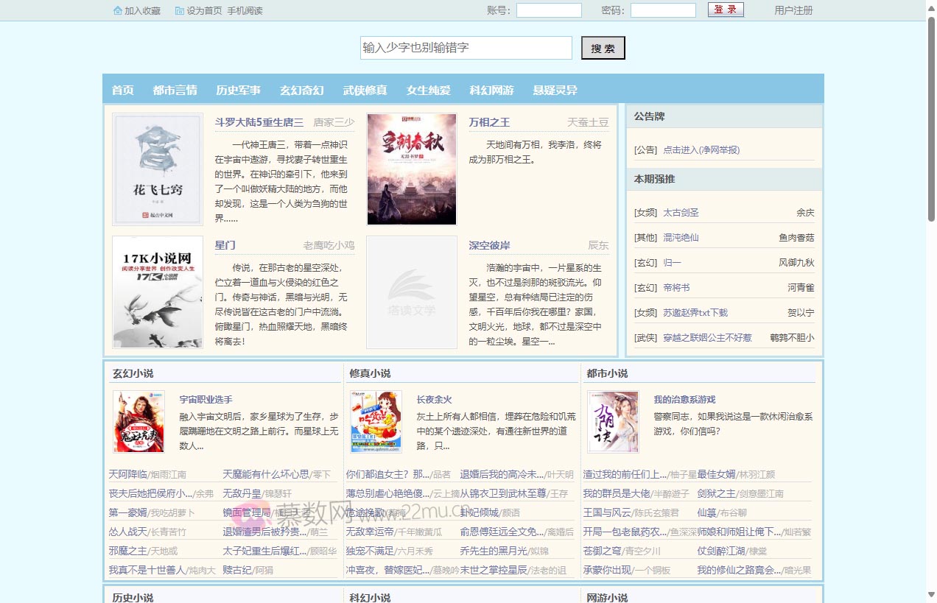Click inside the 账号 account field

point(548,10)
